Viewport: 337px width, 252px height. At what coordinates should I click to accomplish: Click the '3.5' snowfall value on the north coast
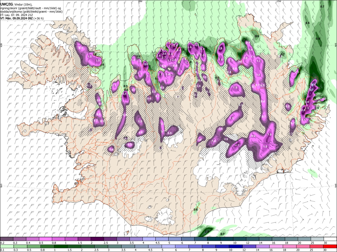[197, 45]
